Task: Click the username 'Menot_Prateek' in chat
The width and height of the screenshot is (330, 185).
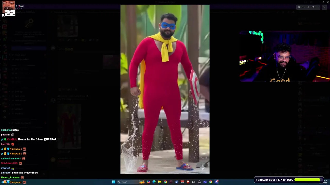Action: (x=10, y=178)
